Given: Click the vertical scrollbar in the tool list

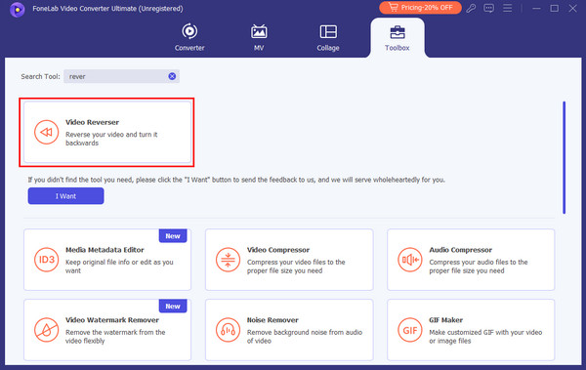Looking at the screenshot, I should [x=564, y=157].
